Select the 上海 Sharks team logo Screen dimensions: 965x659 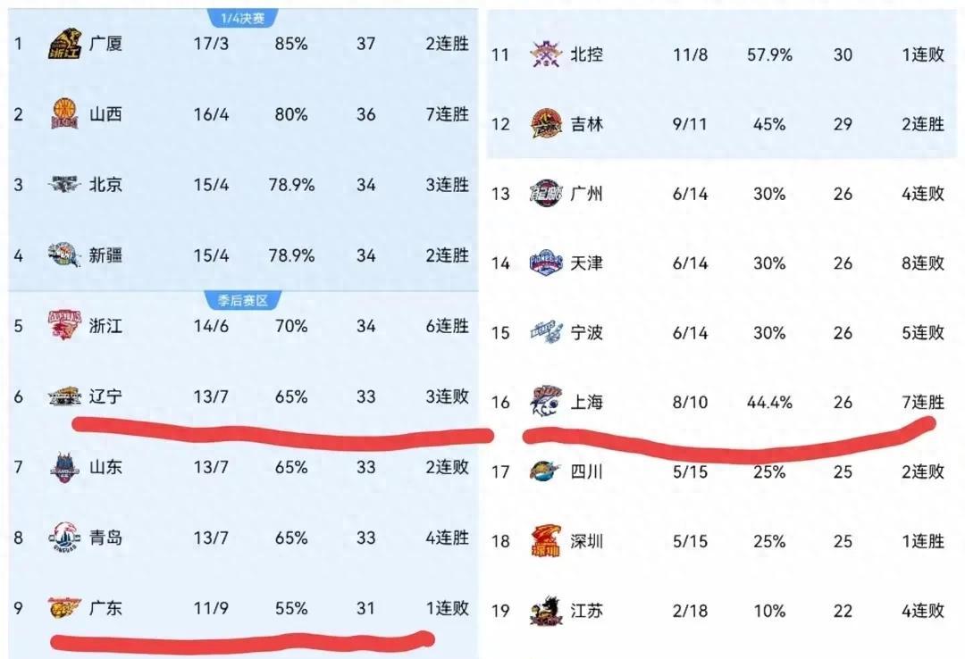[545, 402]
